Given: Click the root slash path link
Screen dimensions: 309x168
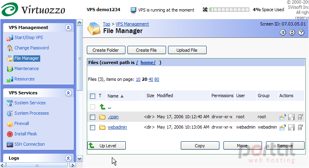Looking at the screenshot, I should coord(137,63).
